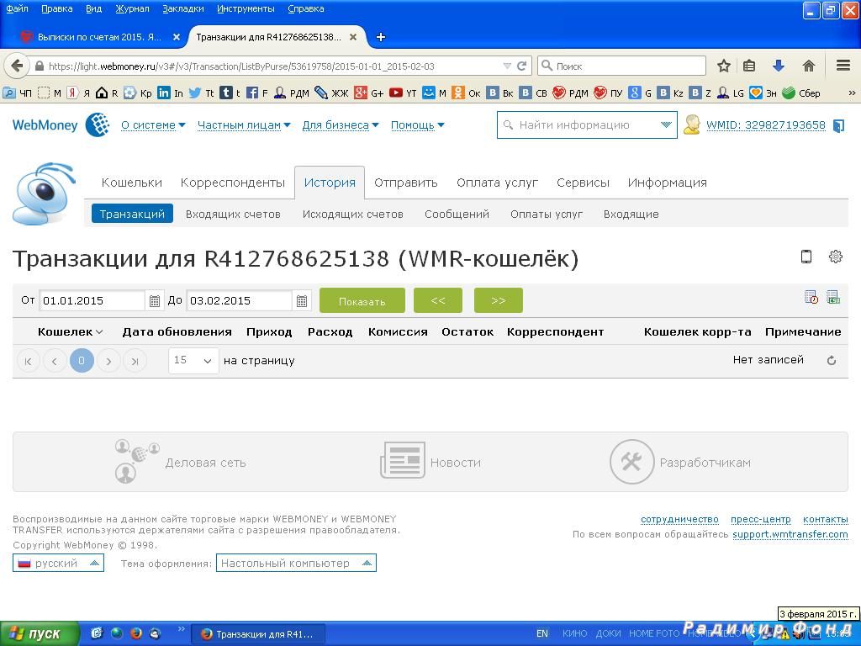The width and height of the screenshot is (861, 646).
Task: Go to the Firefox home page icon
Action: (x=808, y=66)
